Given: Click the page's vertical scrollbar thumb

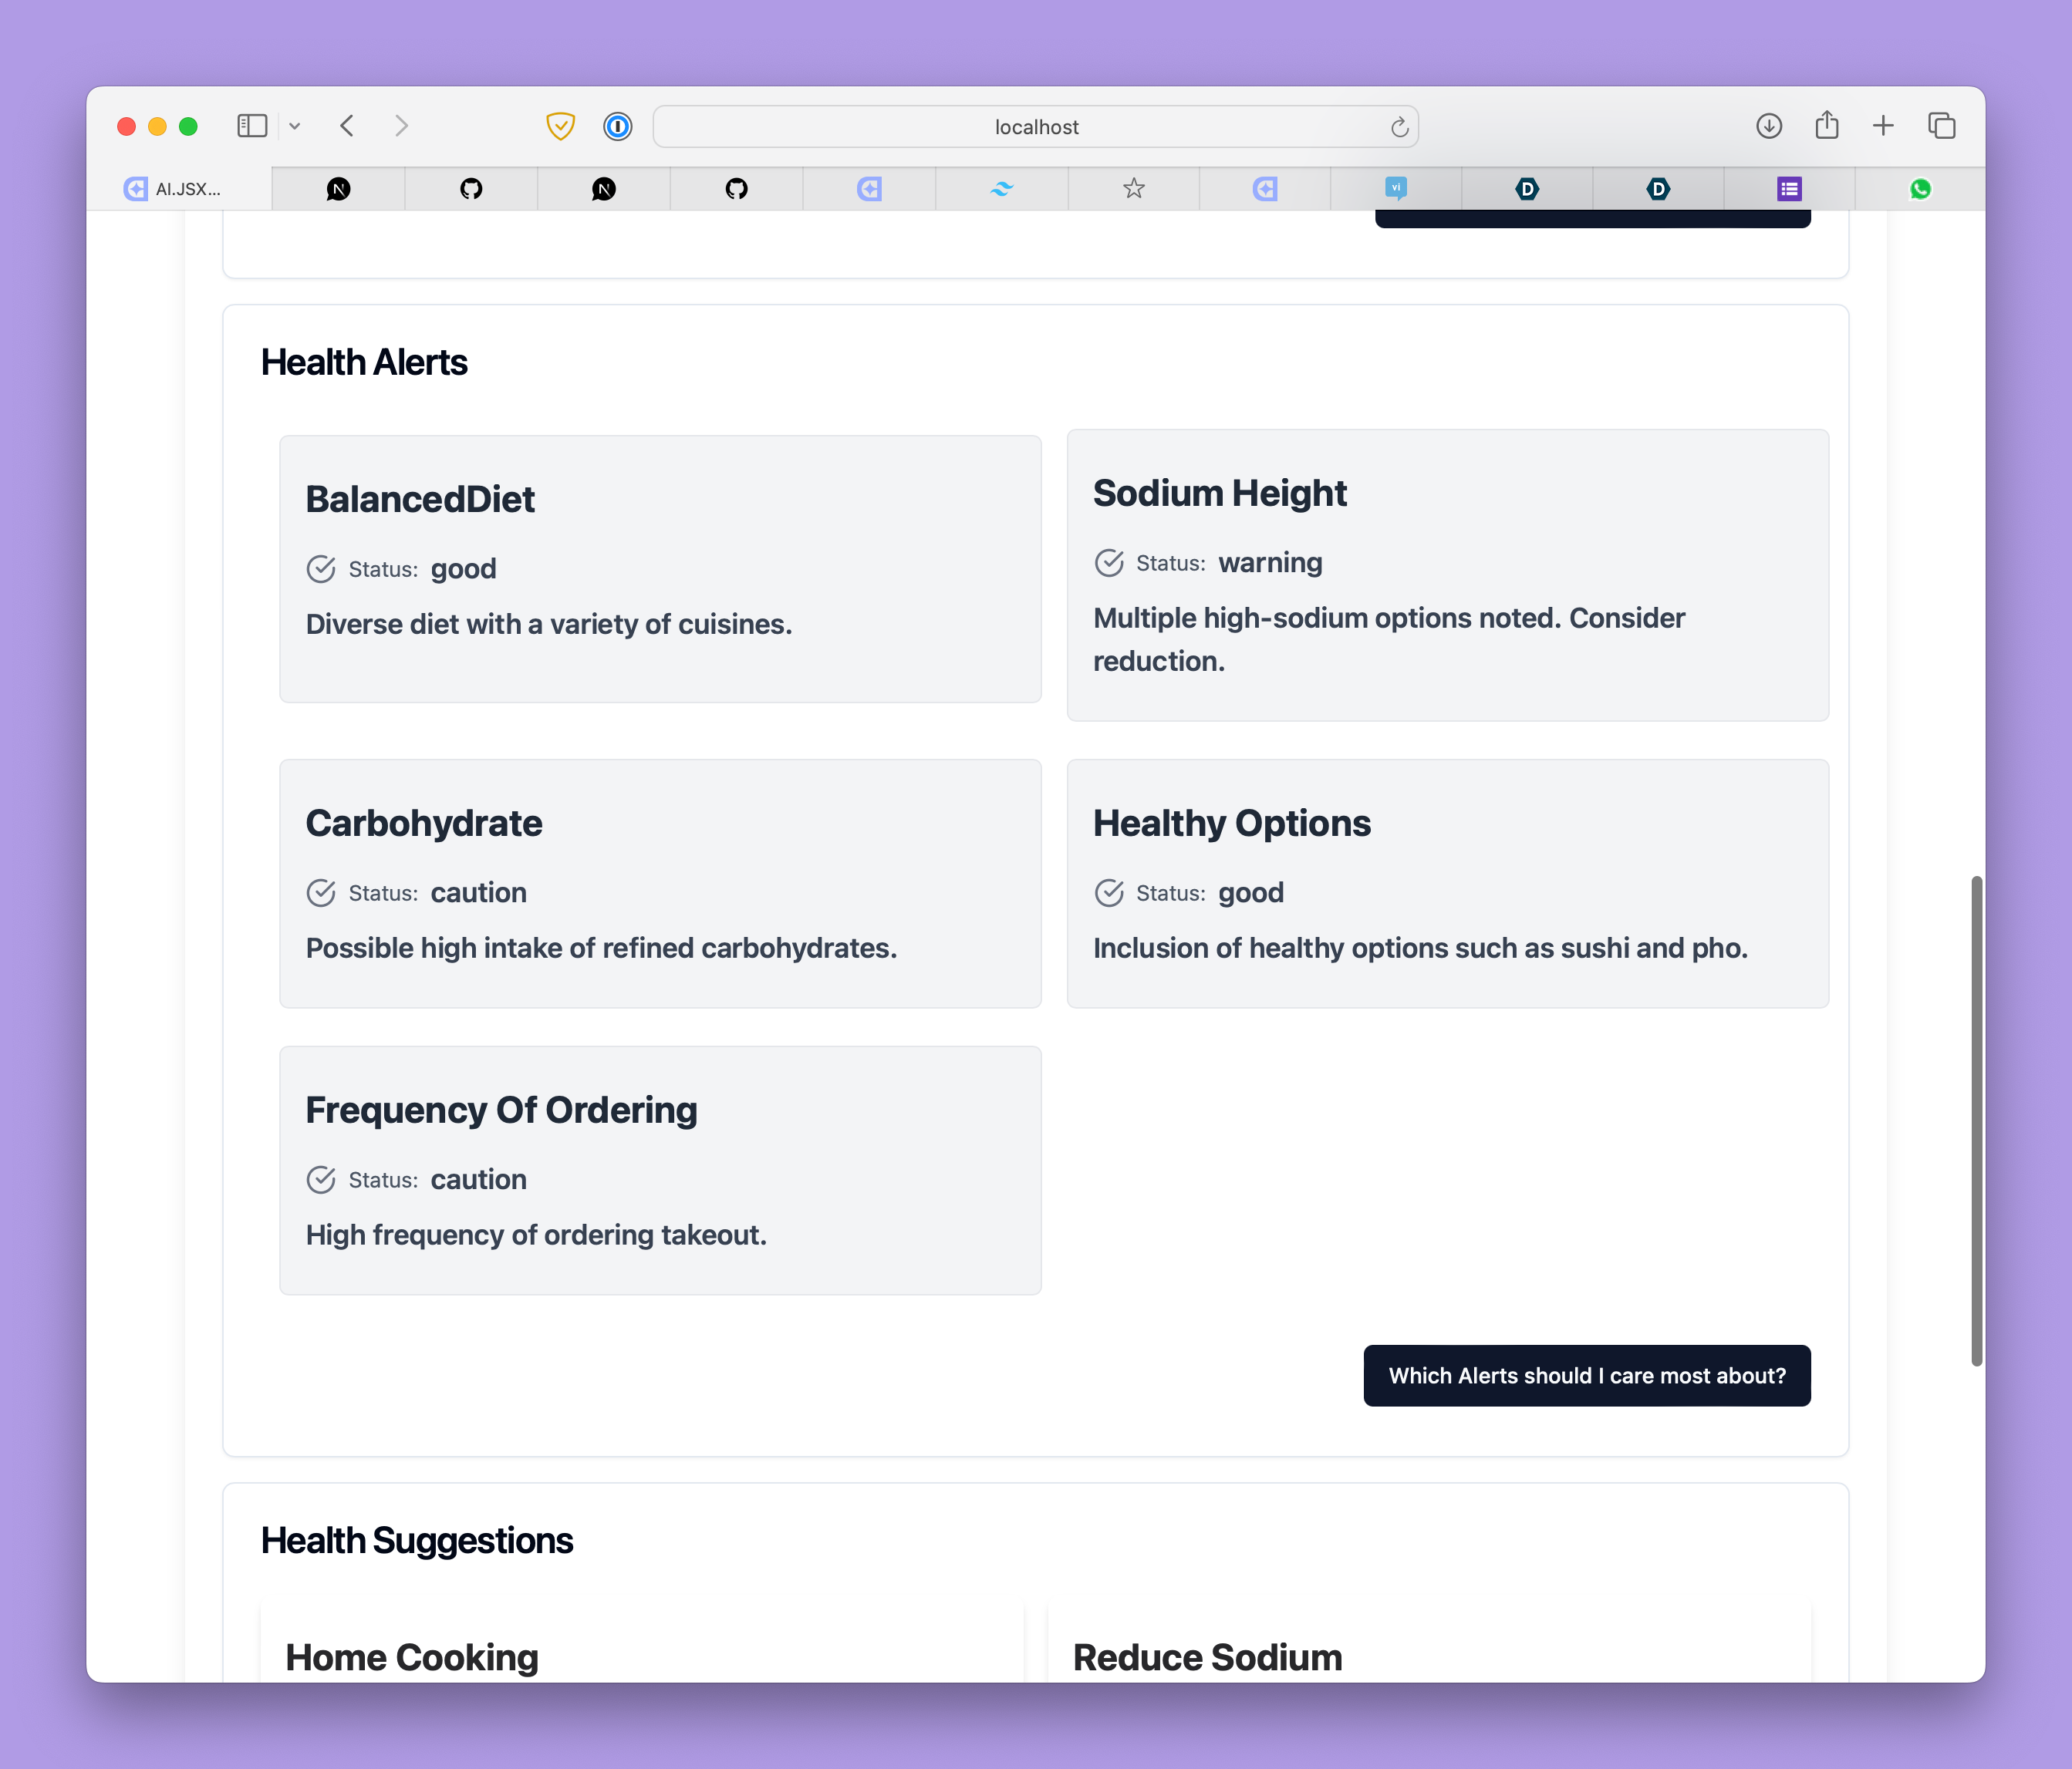Looking at the screenshot, I should tap(1976, 1120).
